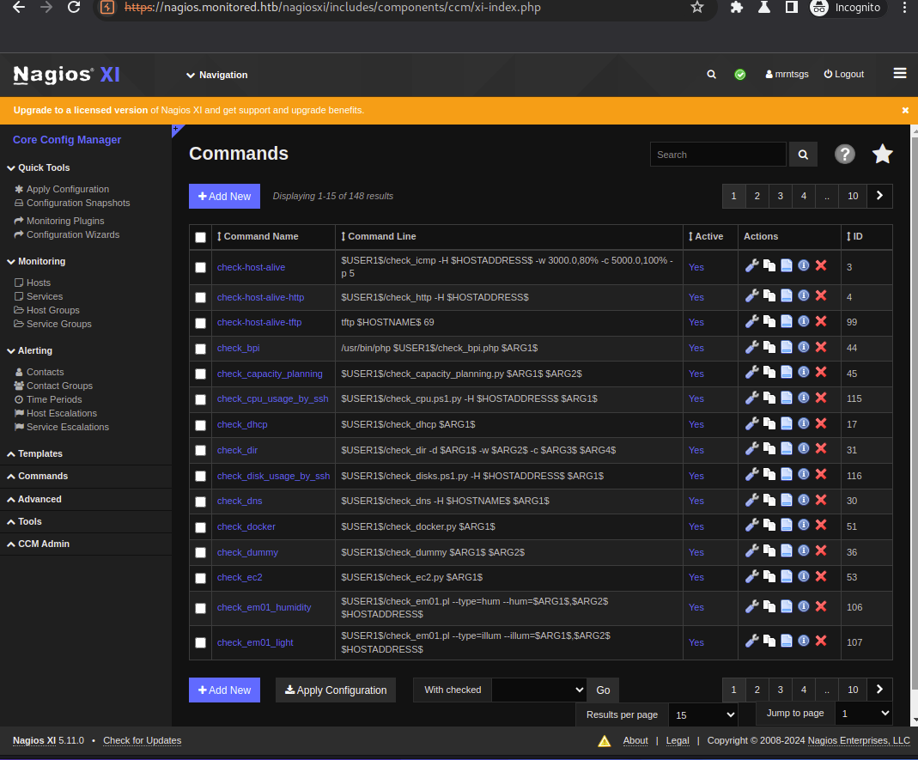The image size is (918, 760).
Task: Select the check_ec2 row checkbox
Action: 201,577
